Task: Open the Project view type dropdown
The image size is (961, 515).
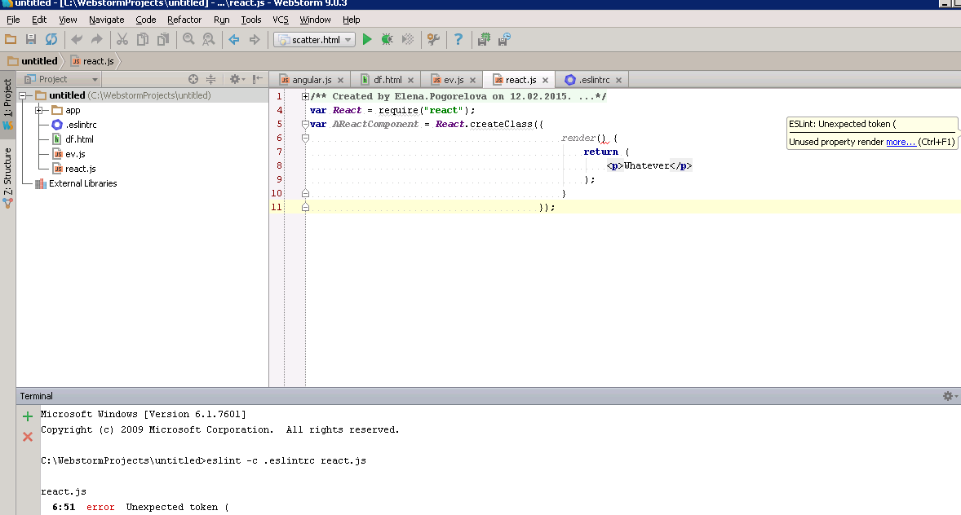Action: 95,80
